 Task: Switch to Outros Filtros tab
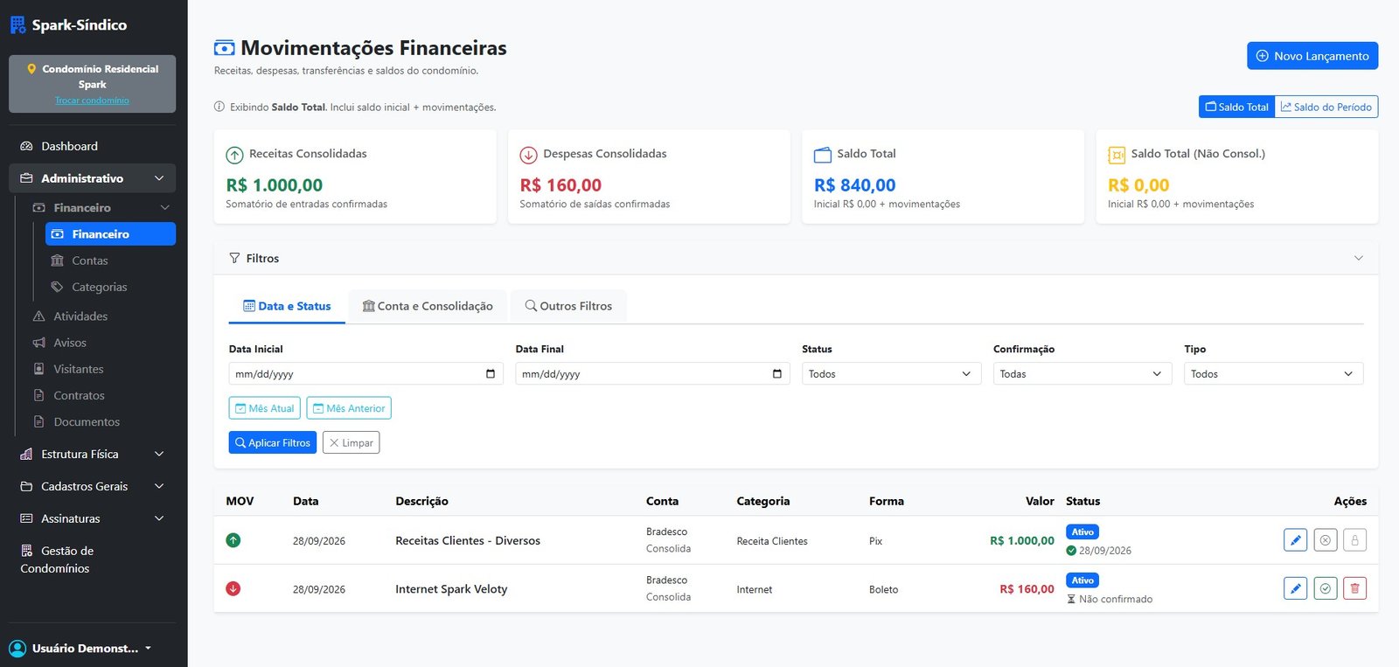click(x=568, y=306)
